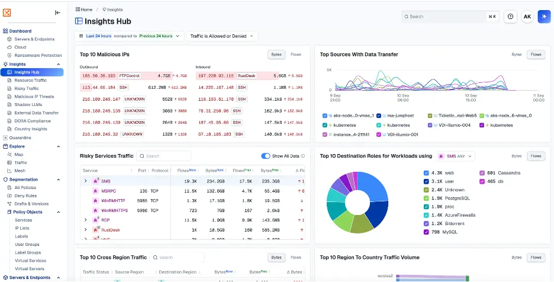Click the calendar icon in time filter
554x282 pixels.
click(x=81, y=36)
